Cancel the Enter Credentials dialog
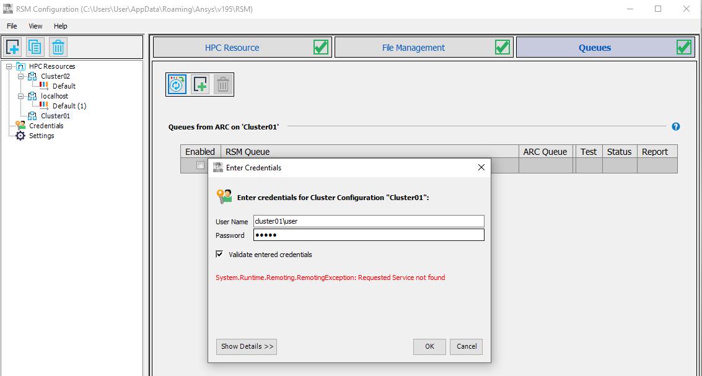The height and width of the screenshot is (376, 702). [466, 347]
